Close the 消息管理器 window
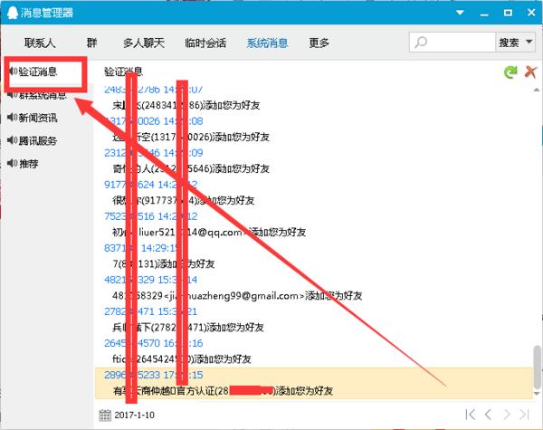The image size is (543, 430). pos(531,13)
